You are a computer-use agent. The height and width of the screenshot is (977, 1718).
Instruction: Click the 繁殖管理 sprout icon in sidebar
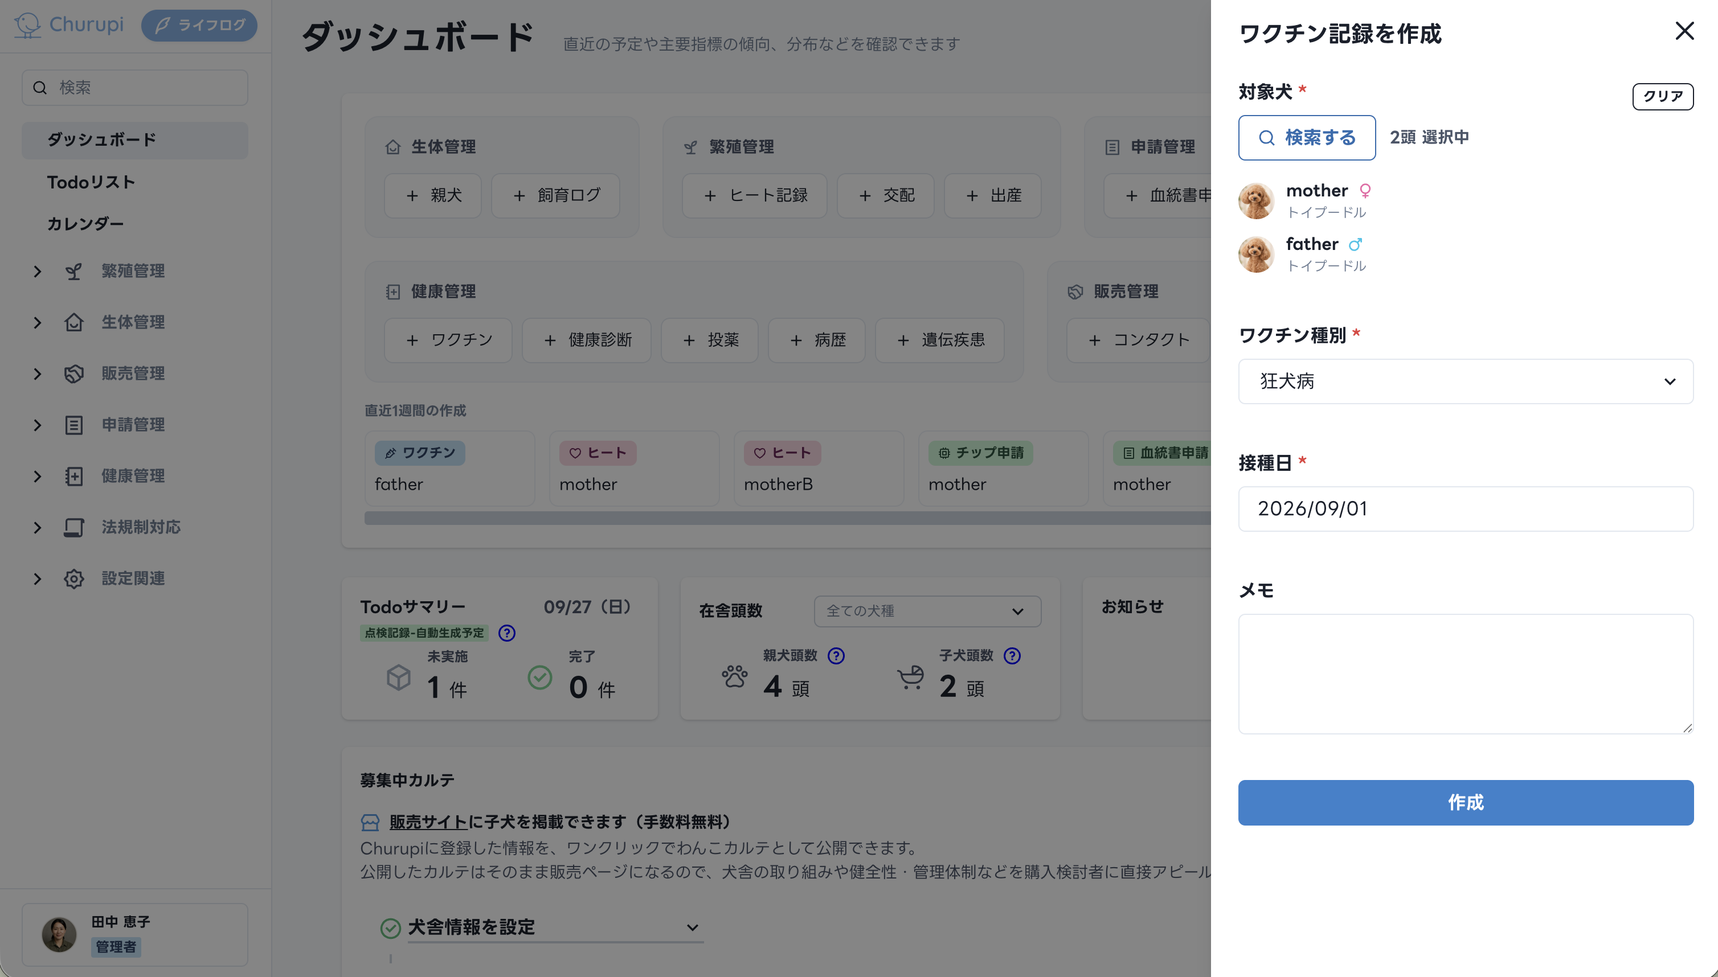click(x=74, y=271)
